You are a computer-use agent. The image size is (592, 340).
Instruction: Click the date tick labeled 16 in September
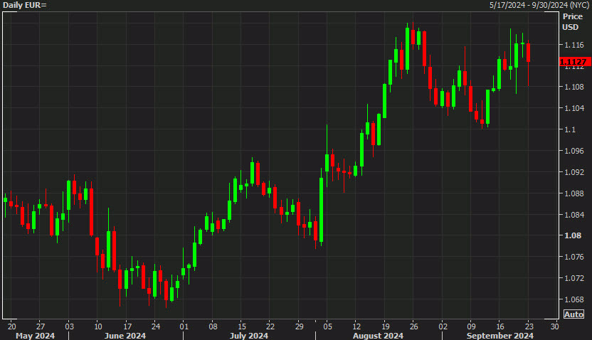500,326
